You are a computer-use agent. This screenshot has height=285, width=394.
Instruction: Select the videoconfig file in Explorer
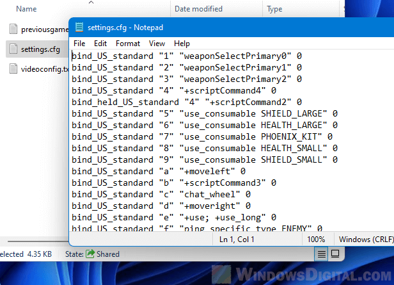[x=45, y=69]
